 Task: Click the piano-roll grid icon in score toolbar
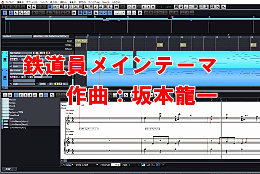[x=5, y=95]
